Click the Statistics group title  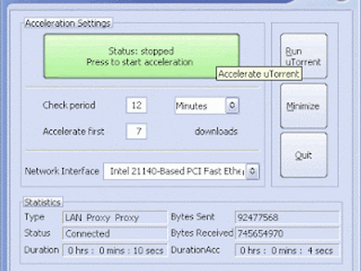(x=42, y=202)
